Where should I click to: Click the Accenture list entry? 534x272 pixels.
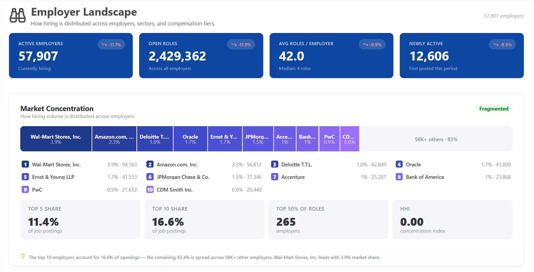pyautogui.click(x=329, y=177)
